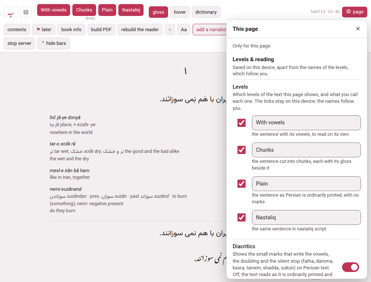Click the gloss do they burn
Image resolution: width=371 pixels, height=282 pixels.
[62, 210]
